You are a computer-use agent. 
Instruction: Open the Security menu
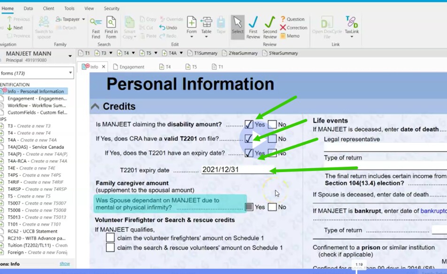pyautogui.click(x=111, y=8)
